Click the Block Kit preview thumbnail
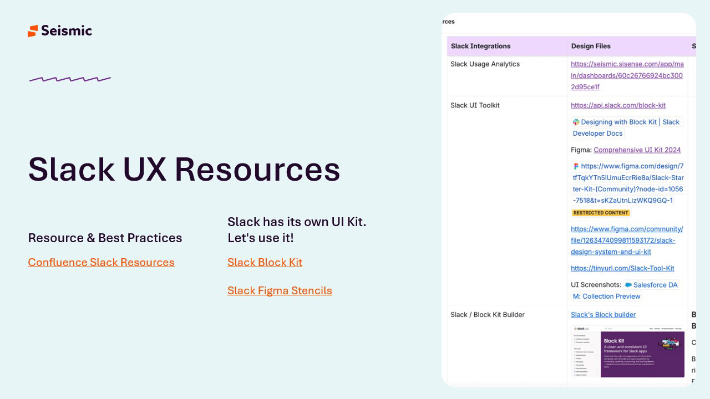 [x=628, y=351]
